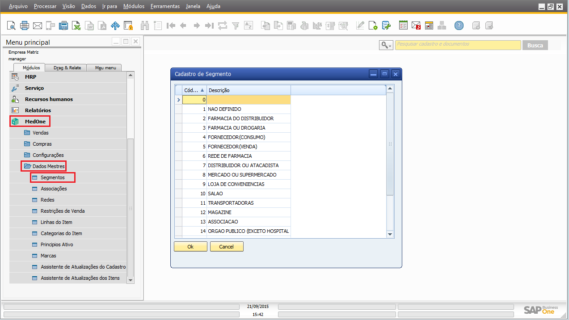The width and height of the screenshot is (569, 320).
Task: Click the Busca search button
Action: click(535, 45)
